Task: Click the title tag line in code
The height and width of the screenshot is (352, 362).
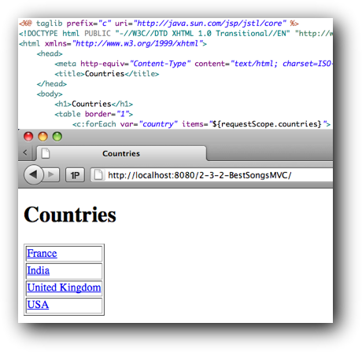Action: coord(107,74)
